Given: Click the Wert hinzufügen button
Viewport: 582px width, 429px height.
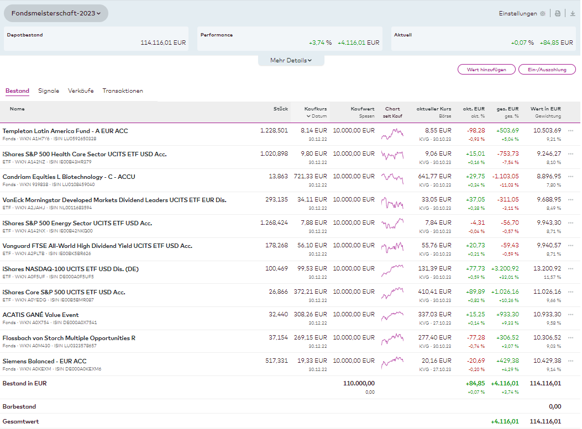Looking at the screenshot, I should pyautogui.click(x=486, y=70).
